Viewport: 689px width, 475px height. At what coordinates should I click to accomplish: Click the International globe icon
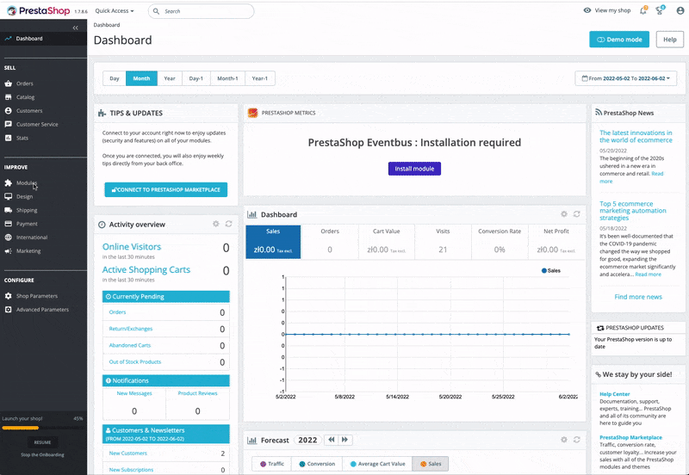[8, 237]
